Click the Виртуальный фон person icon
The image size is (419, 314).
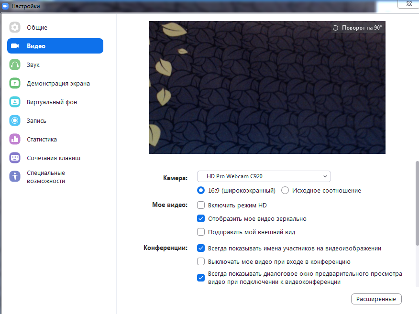pyautogui.click(x=15, y=102)
